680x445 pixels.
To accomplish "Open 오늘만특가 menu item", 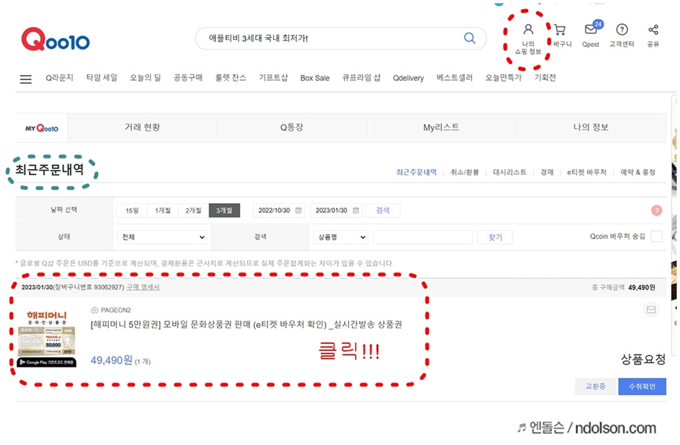I will click(x=503, y=78).
